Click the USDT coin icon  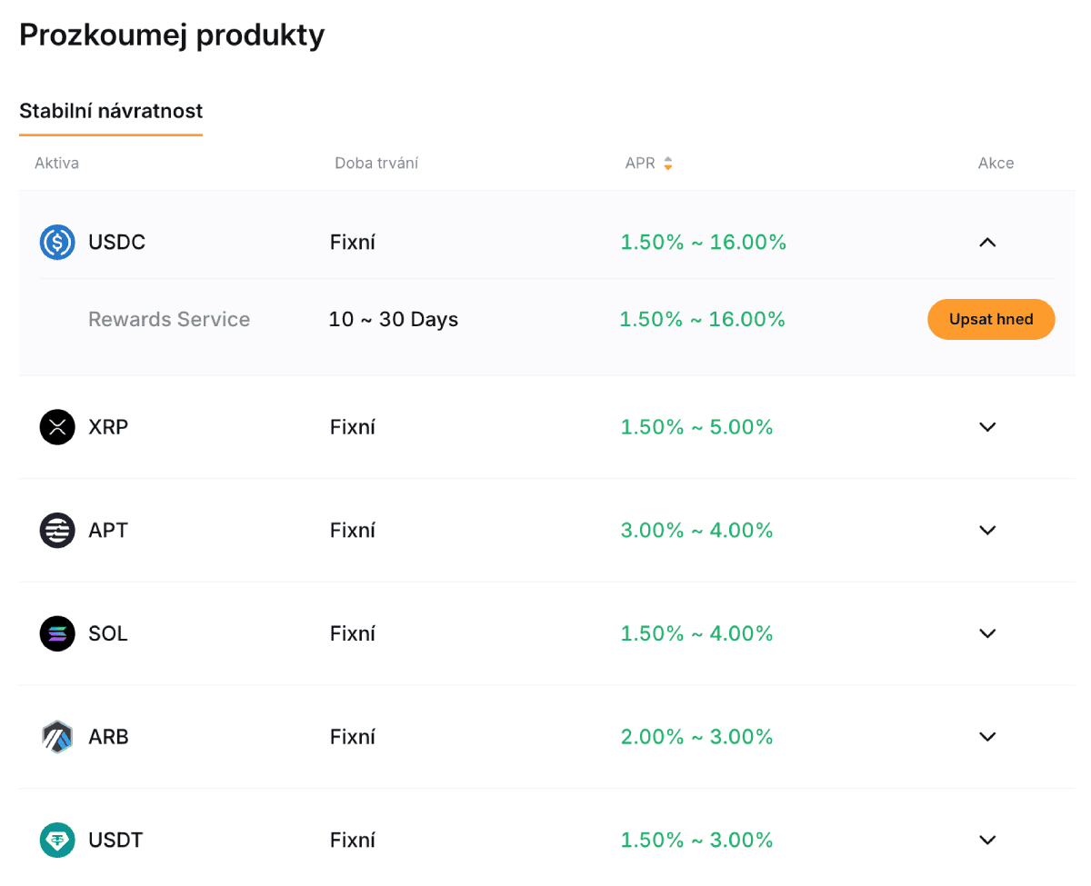(x=57, y=840)
